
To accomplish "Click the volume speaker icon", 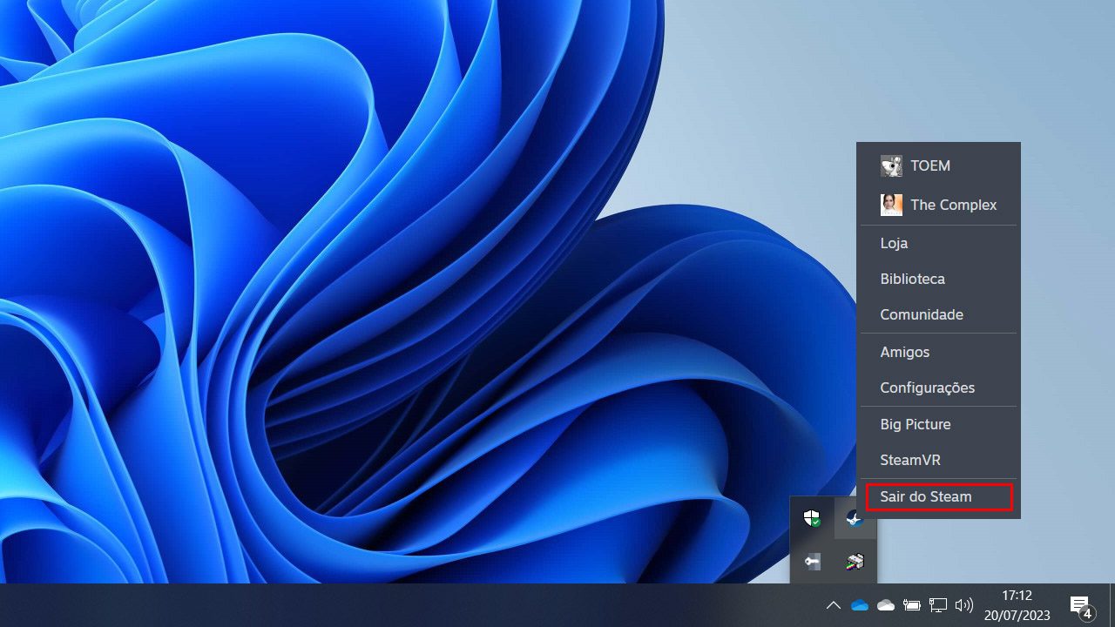I will pyautogui.click(x=963, y=605).
